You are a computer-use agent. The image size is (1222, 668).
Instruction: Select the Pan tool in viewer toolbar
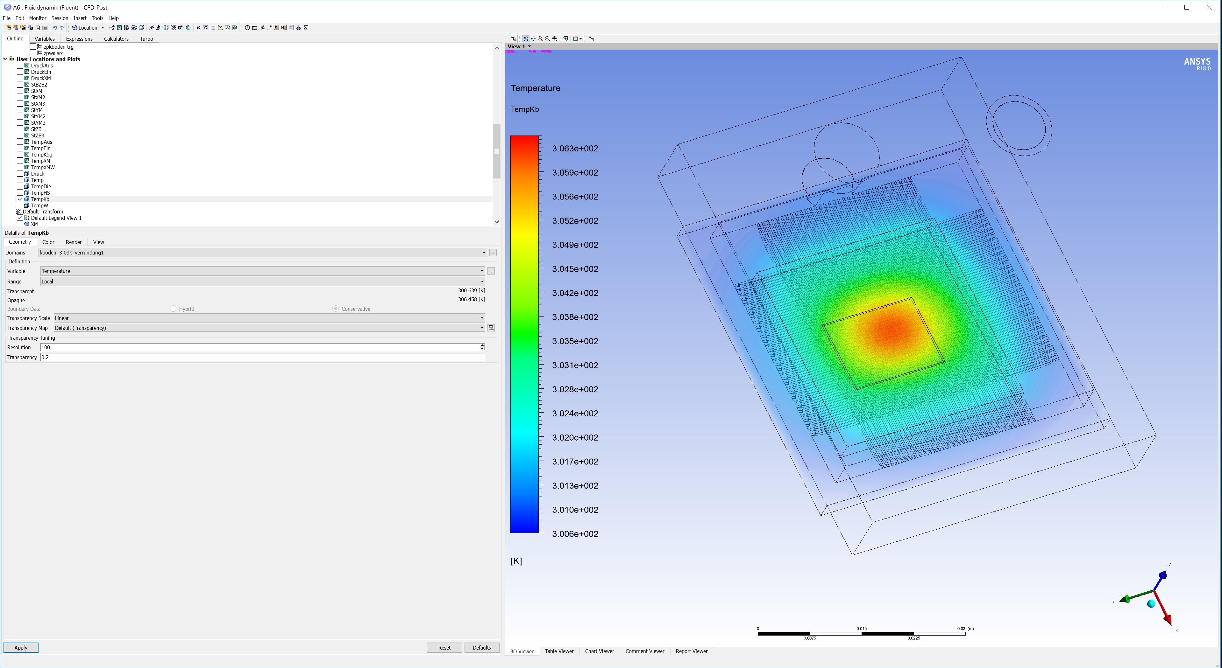[x=533, y=39]
